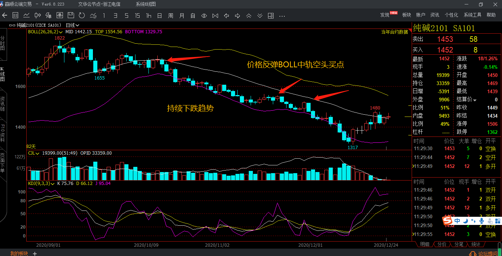This screenshot has height=256, width=502.
Task: Click the Sogou S input method icon
Action: pos(448,221)
